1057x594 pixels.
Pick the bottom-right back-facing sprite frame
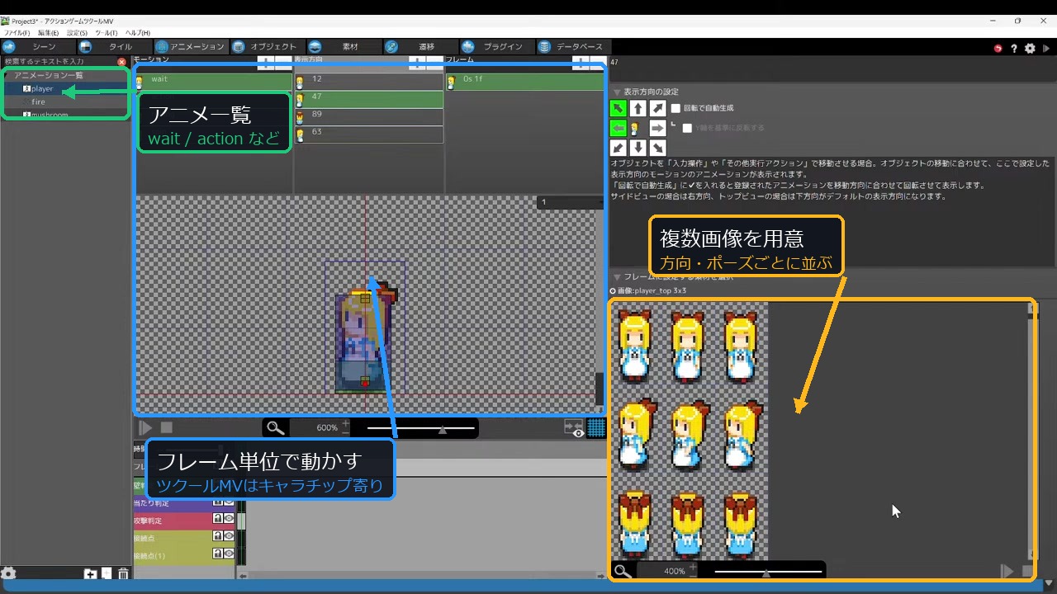coord(741,526)
